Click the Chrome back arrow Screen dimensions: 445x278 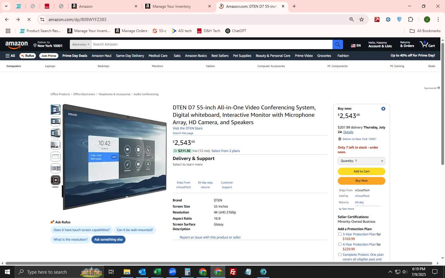(7, 19)
